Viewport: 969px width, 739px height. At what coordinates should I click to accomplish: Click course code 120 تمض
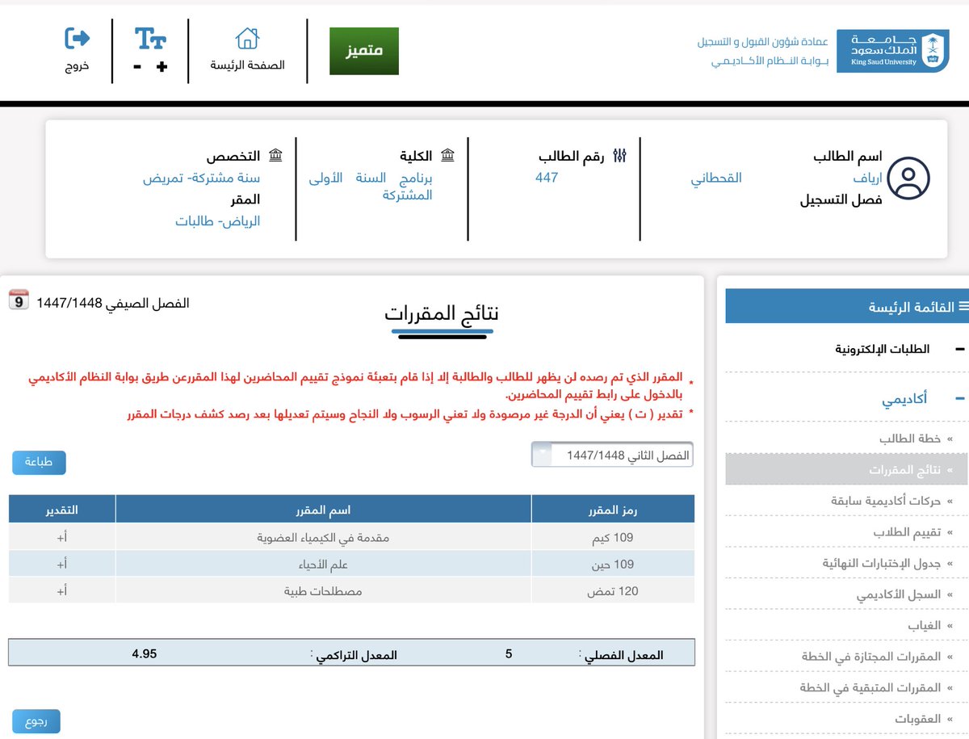[x=613, y=591]
